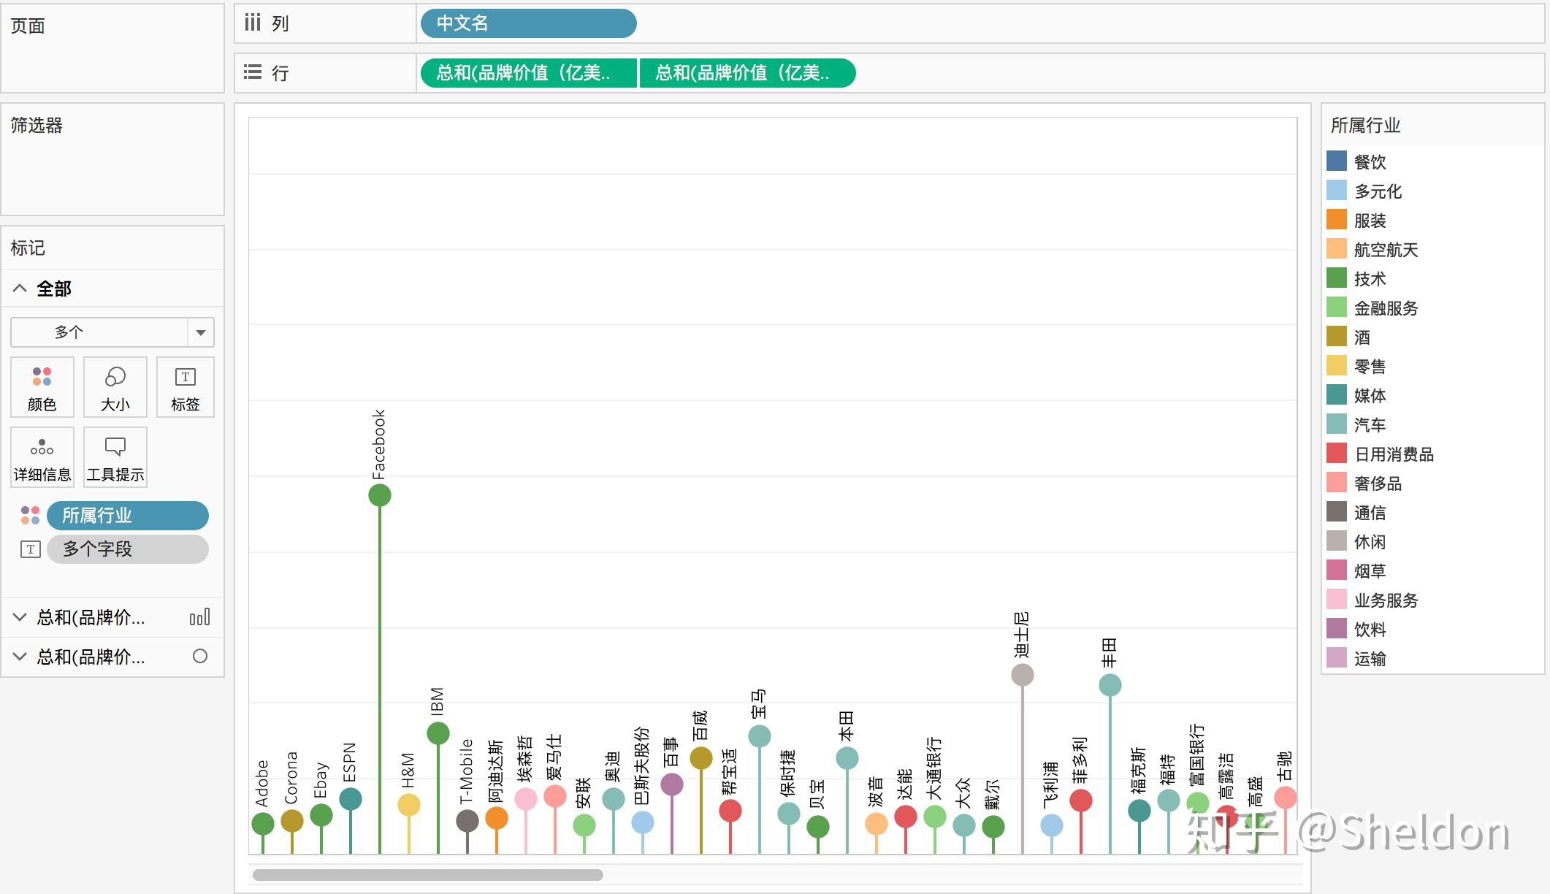Click the first 总和(品牌价值 pill on Rows
The width and height of the screenshot is (1550, 894).
click(x=529, y=73)
